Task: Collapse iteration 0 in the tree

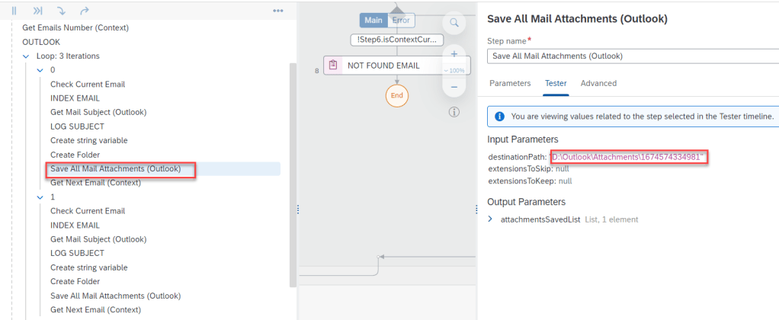Action: point(40,70)
